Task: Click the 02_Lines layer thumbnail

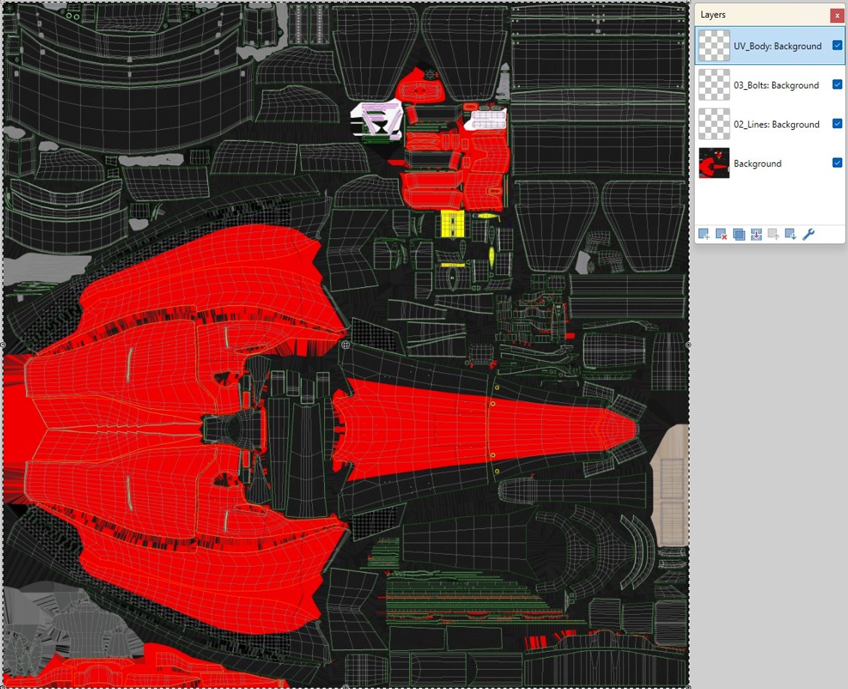Action: tap(714, 124)
